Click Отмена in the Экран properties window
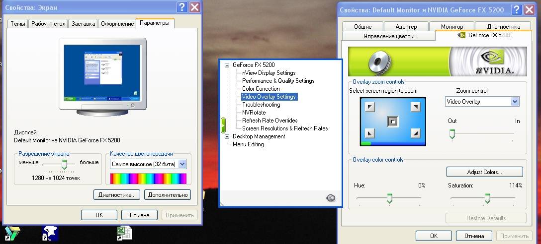Screen dimensions: 541x244 pyautogui.click(x=139, y=215)
